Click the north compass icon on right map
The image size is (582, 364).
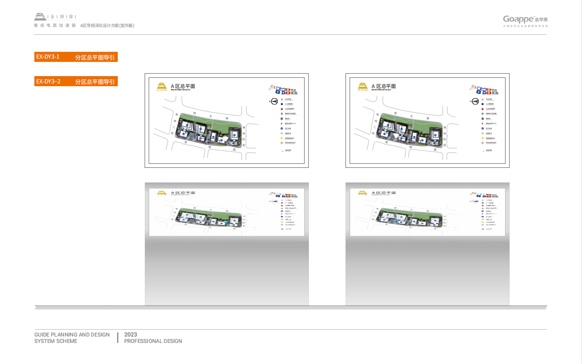475,101
